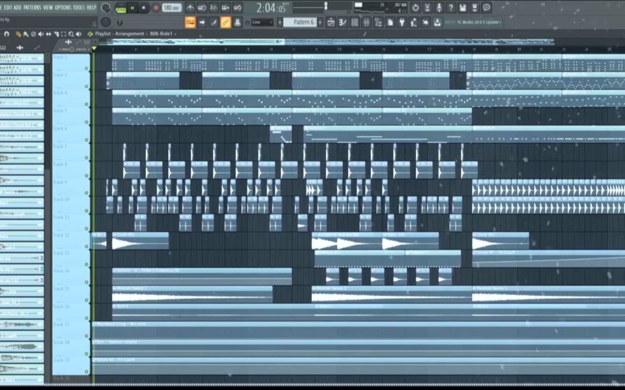Select the Zoom tool in the playlist toolbar
Screen dimensions: 625x390
(x=71, y=33)
